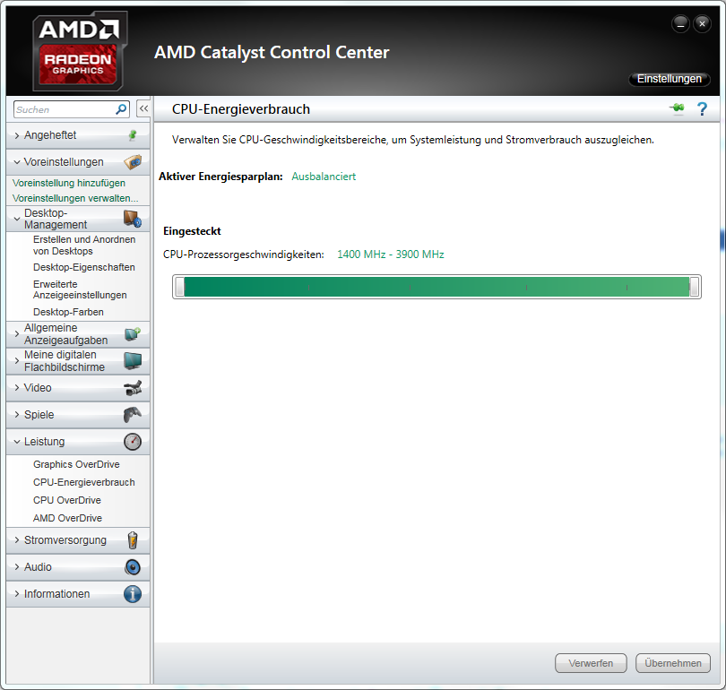Expand Meine digitalen Flachbildschirme section

pyautogui.click(x=17, y=361)
